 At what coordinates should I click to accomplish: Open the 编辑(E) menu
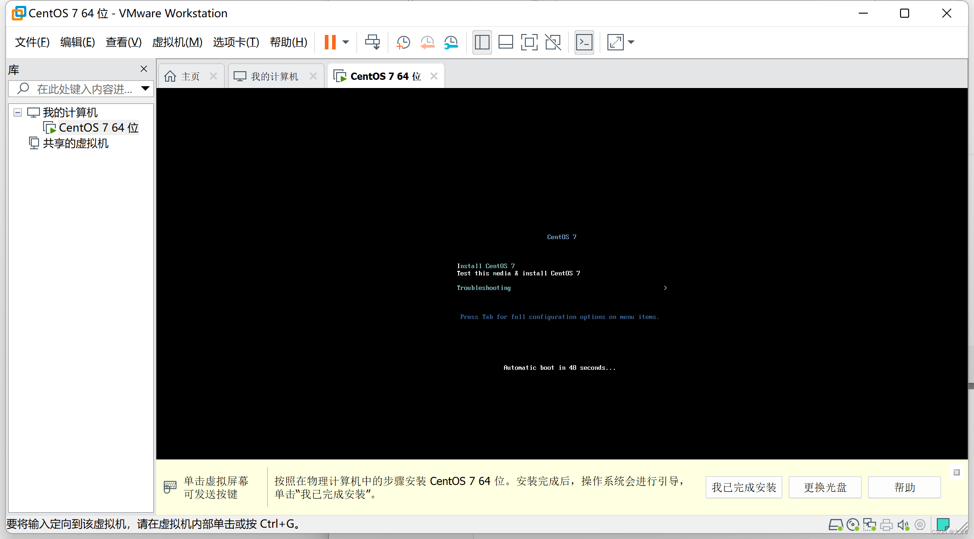click(x=78, y=42)
